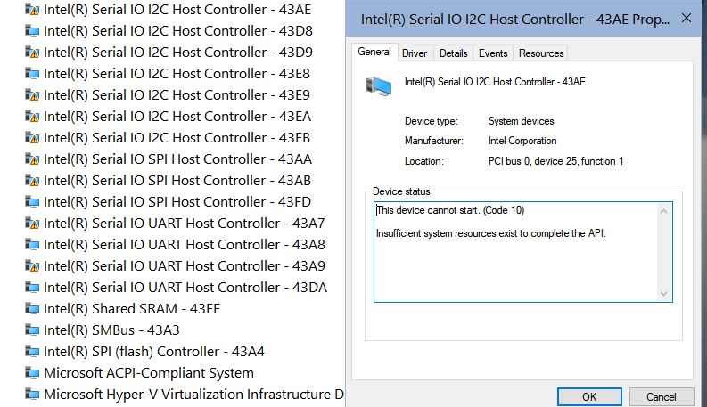Go to the Events tab
This screenshot has height=407, width=707.
click(492, 53)
